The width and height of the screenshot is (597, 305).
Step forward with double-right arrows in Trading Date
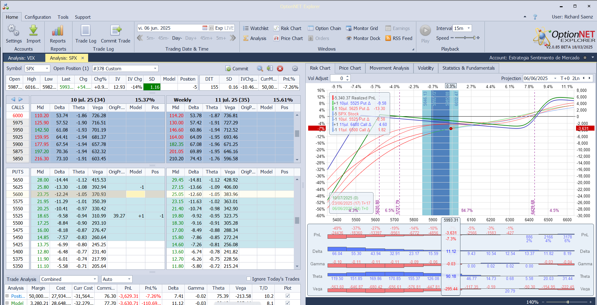233,38
